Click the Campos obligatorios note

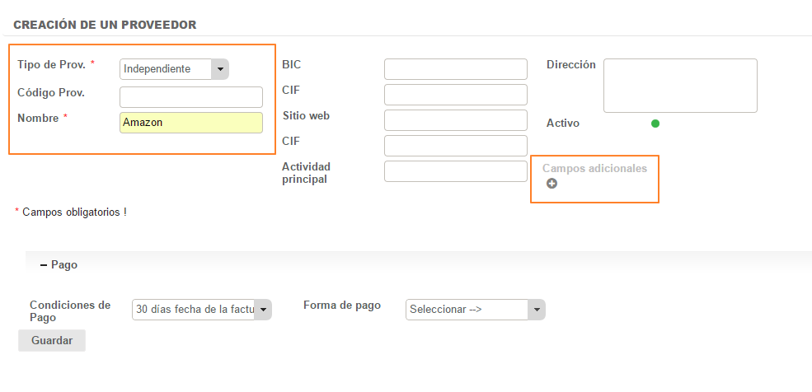click(74, 212)
